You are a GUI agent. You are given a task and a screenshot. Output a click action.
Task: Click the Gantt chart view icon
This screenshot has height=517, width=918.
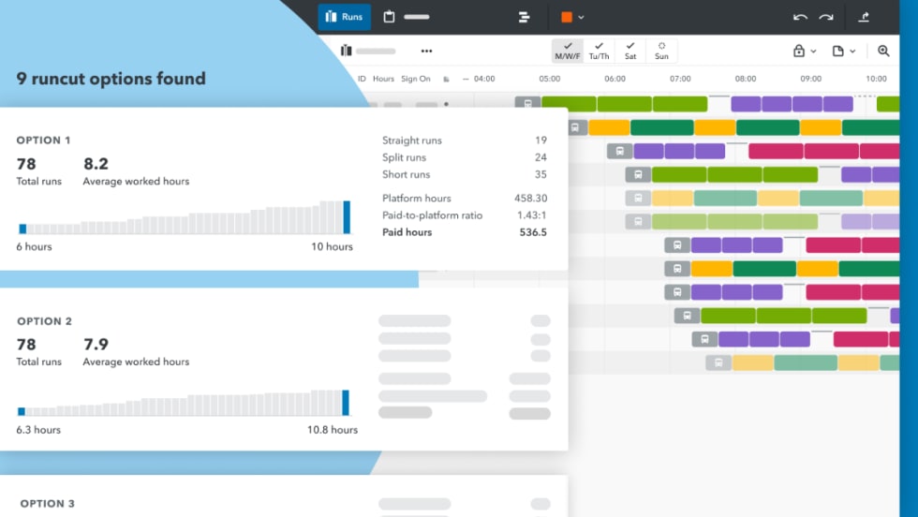[x=524, y=17]
